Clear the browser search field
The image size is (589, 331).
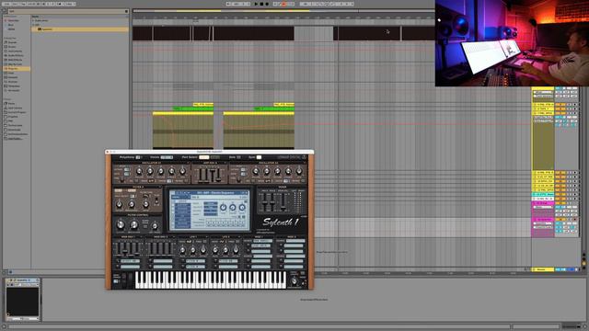point(126,11)
